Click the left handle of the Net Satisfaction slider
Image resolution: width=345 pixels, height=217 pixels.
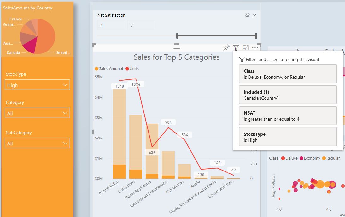pos(178,36)
